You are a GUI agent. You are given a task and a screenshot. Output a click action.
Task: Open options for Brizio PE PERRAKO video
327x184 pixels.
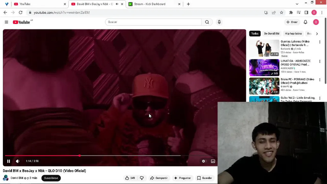(320, 80)
